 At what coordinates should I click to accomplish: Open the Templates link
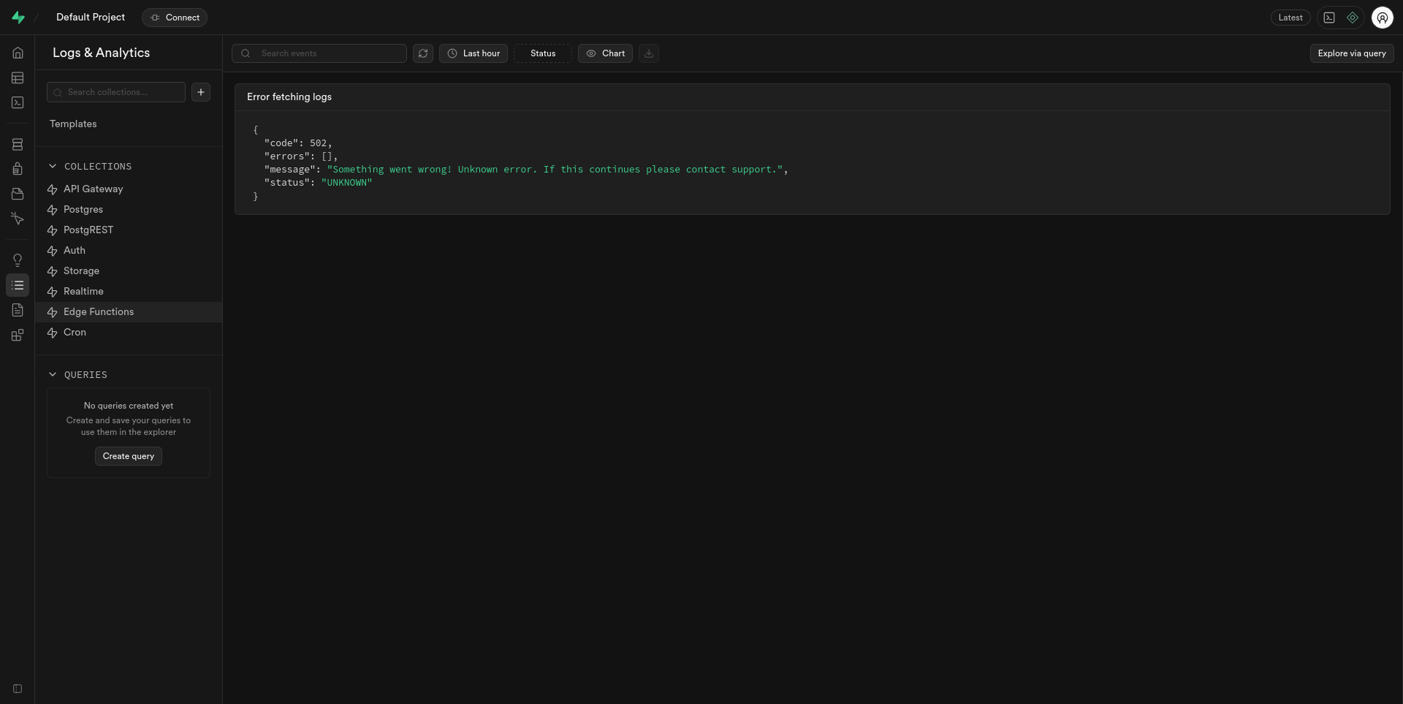coord(73,124)
